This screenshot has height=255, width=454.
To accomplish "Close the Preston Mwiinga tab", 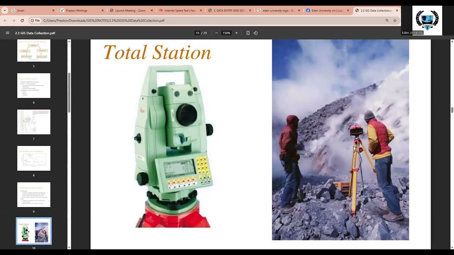I will tap(103, 11).
